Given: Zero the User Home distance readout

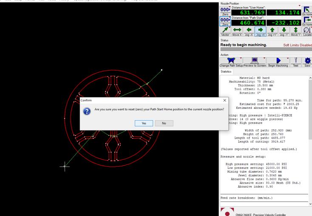Looking at the screenshot, I should click(x=225, y=11).
